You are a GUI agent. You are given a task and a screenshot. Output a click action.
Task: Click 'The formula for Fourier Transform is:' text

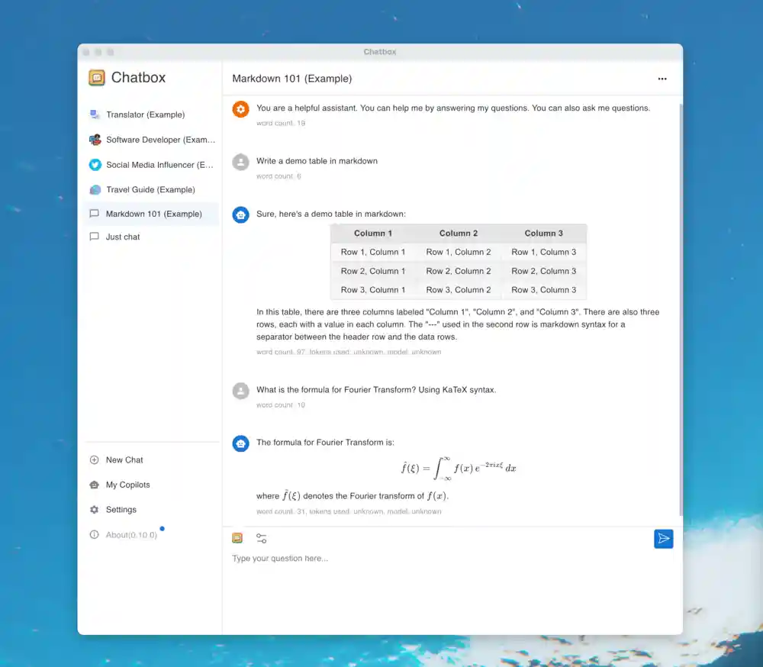tap(325, 442)
